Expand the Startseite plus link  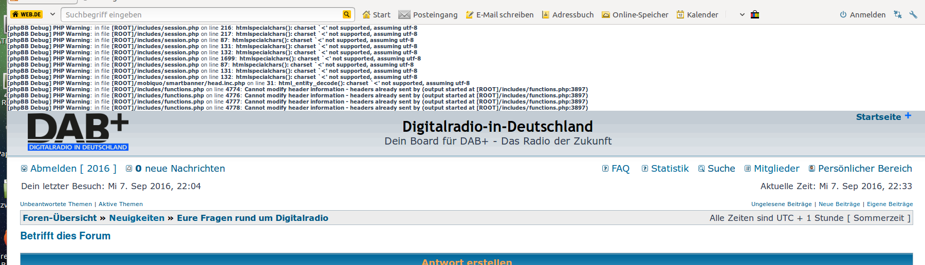pyautogui.click(x=883, y=117)
